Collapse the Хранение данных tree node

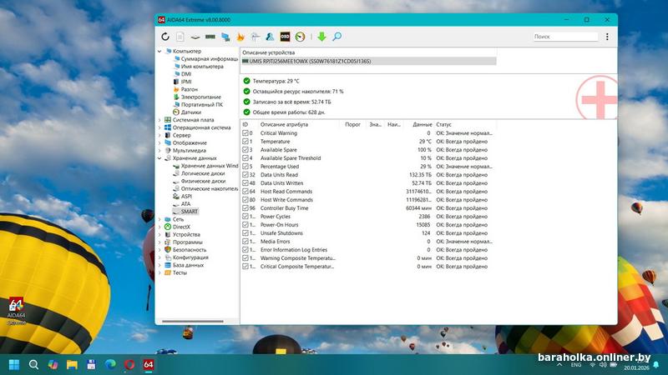tap(159, 158)
